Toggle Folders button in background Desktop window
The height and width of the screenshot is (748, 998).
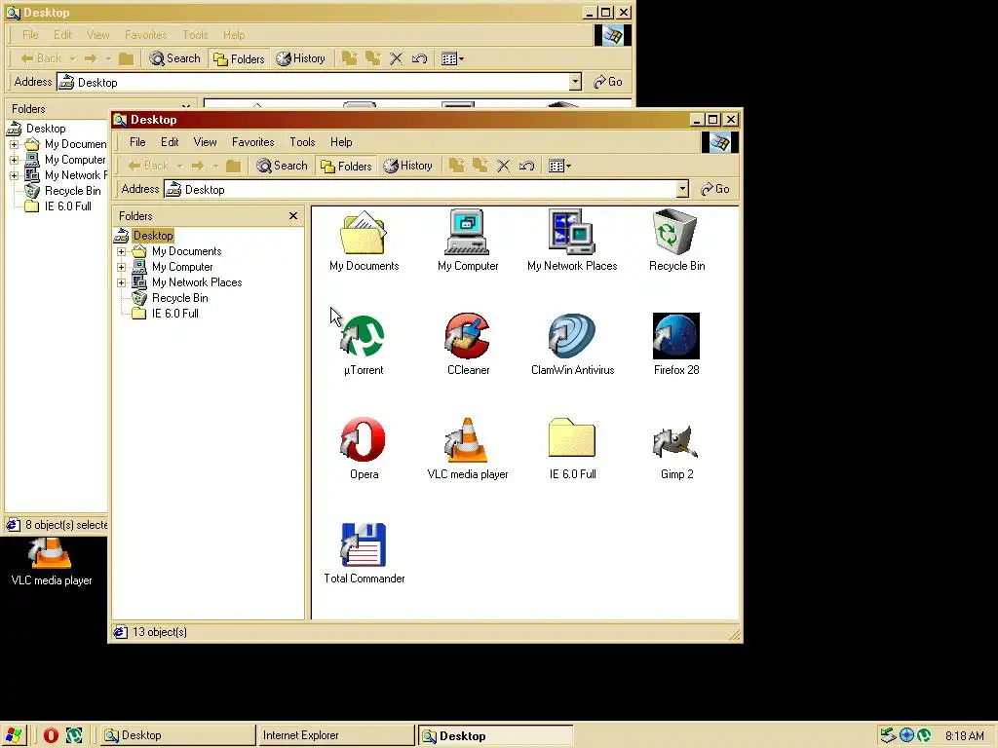(x=240, y=59)
